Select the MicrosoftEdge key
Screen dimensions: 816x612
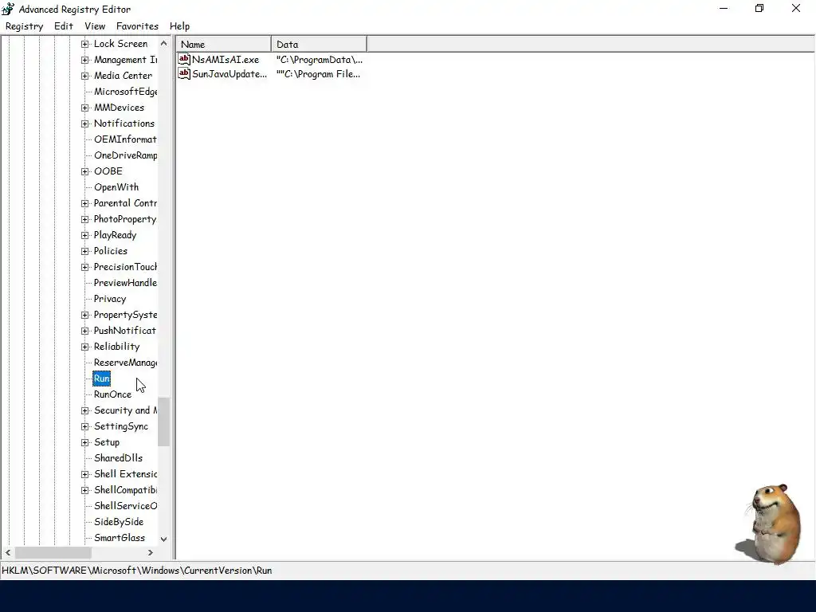click(125, 92)
